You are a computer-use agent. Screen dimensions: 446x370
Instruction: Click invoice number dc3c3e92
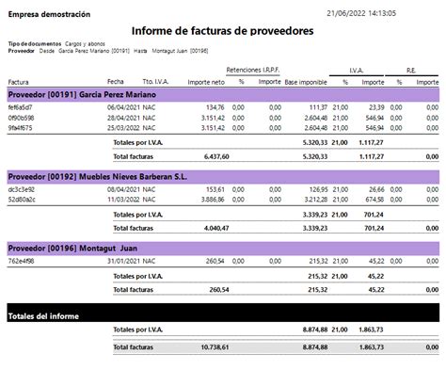[x=22, y=189]
